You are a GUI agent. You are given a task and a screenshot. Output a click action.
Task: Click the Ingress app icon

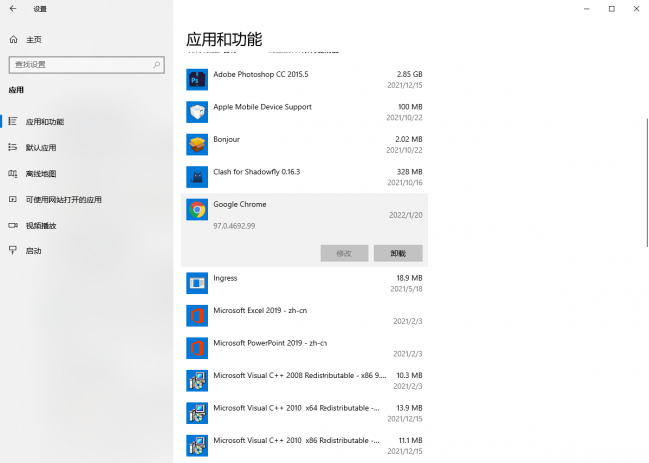coord(197,283)
